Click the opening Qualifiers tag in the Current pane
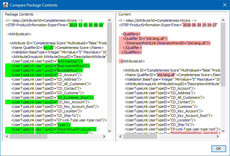The height and width of the screenshot is (156, 230). pyautogui.click(x=130, y=34)
